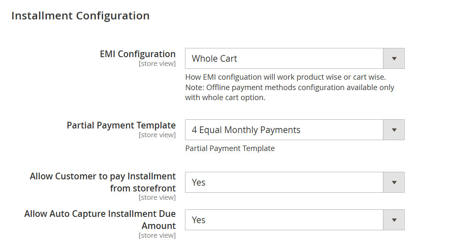Click the Allow Customer to pay Installment field
This screenshot has width=449, height=244.
tap(294, 182)
